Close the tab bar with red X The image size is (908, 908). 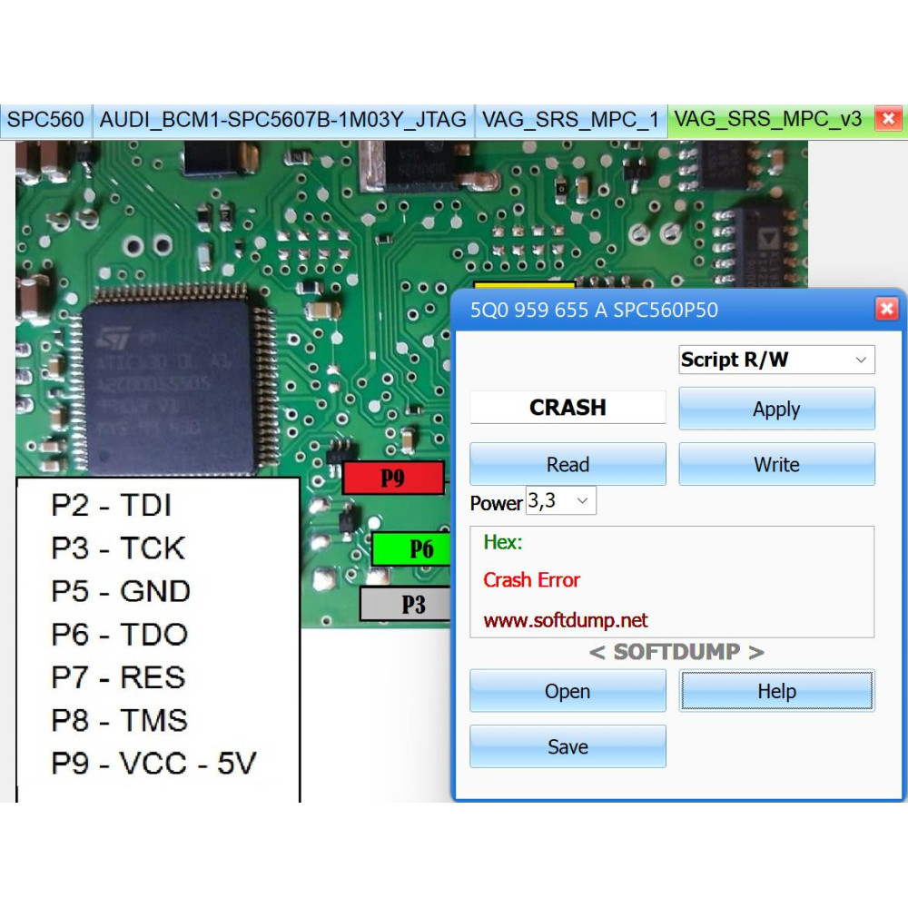click(888, 119)
